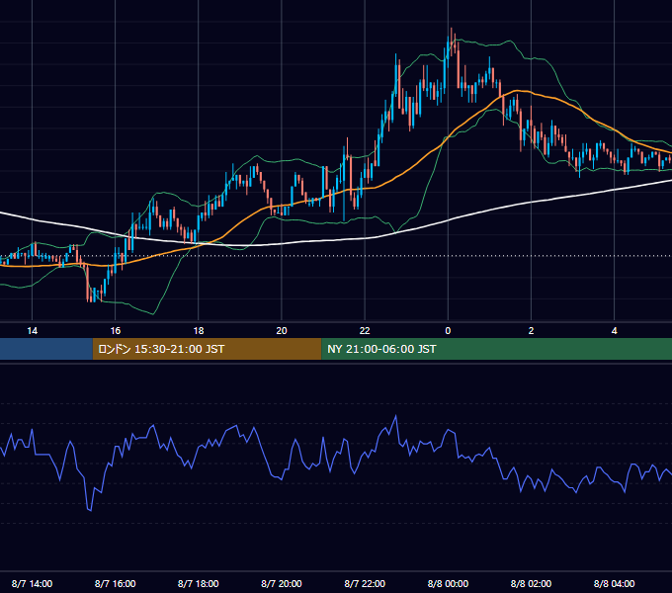Click the blue session bar before London
Viewport: 672px width, 593px height.
tap(46, 349)
